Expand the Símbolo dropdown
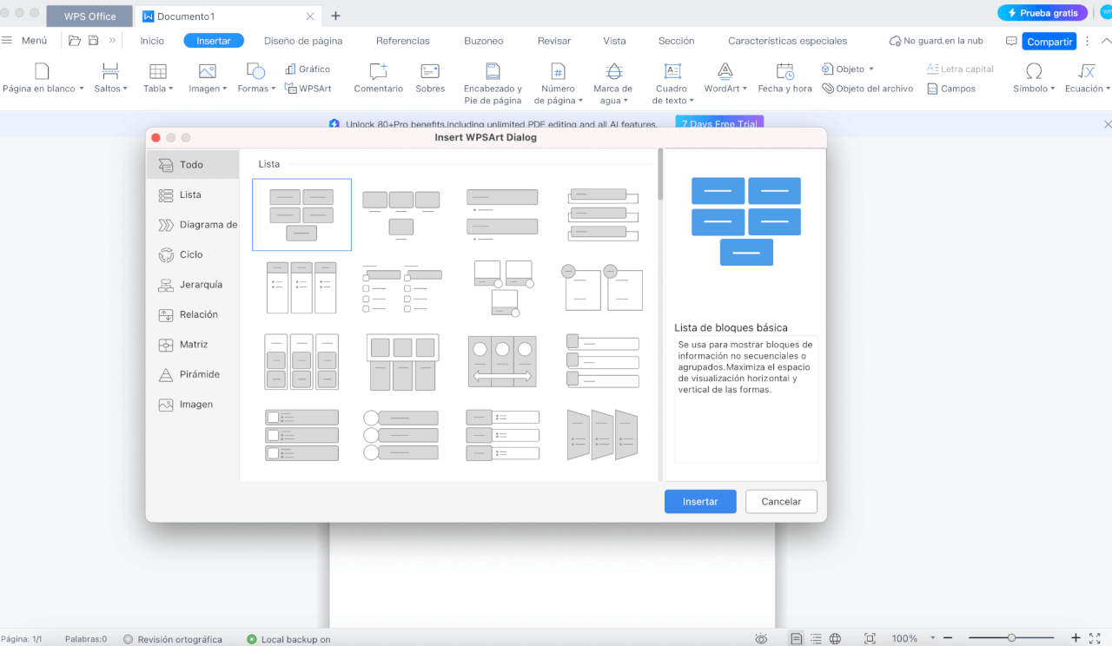Viewport: 1112px width, 646px height. click(x=1034, y=89)
